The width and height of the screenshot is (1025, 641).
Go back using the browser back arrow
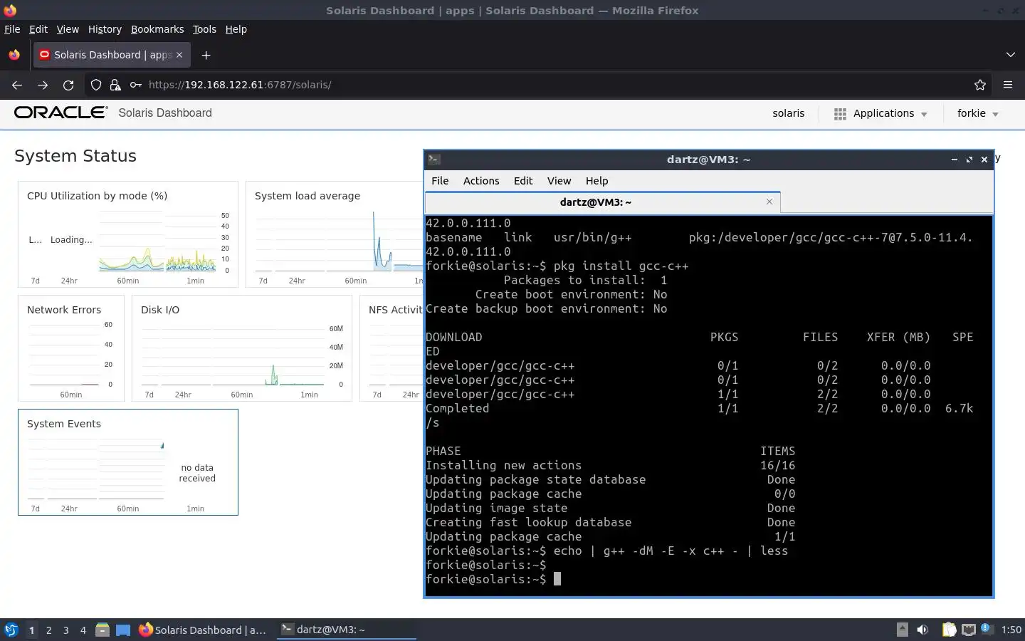pyautogui.click(x=17, y=85)
